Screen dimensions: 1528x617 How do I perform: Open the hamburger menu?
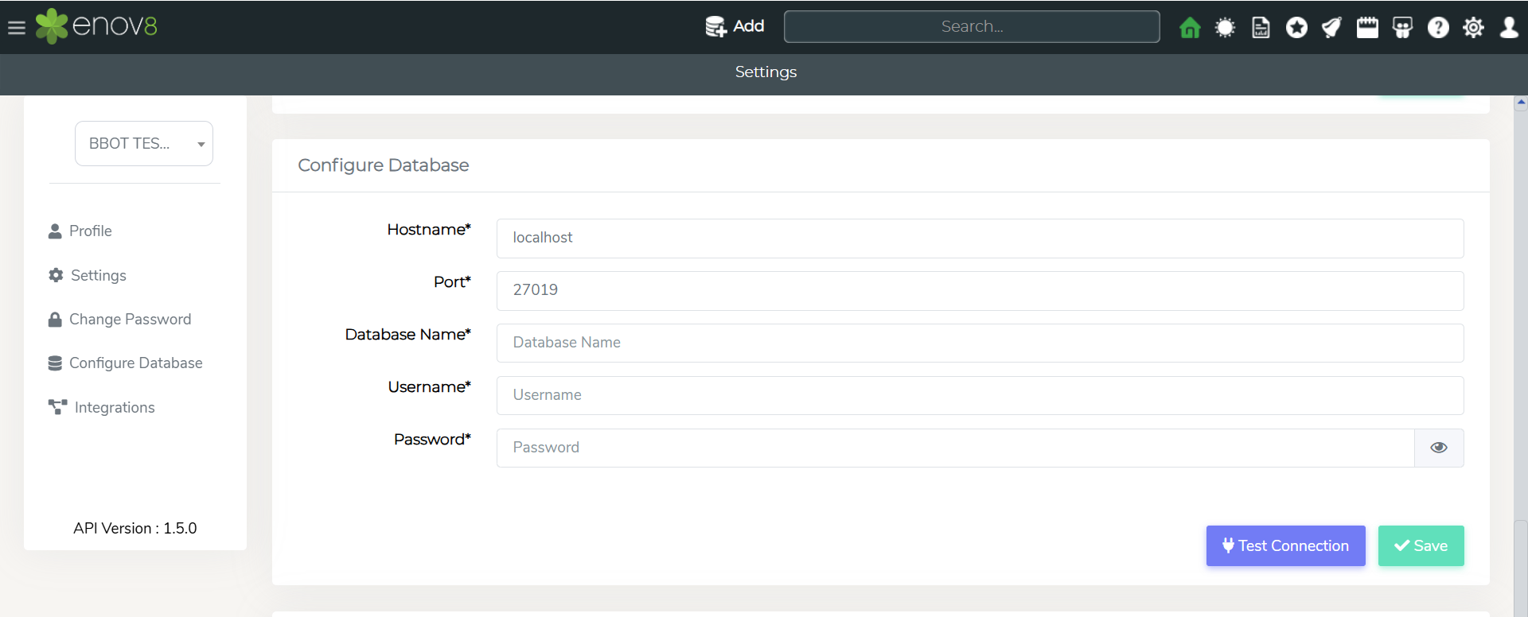[17, 28]
